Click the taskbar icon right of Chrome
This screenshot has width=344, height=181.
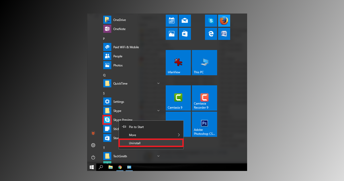[x=129, y=167]
